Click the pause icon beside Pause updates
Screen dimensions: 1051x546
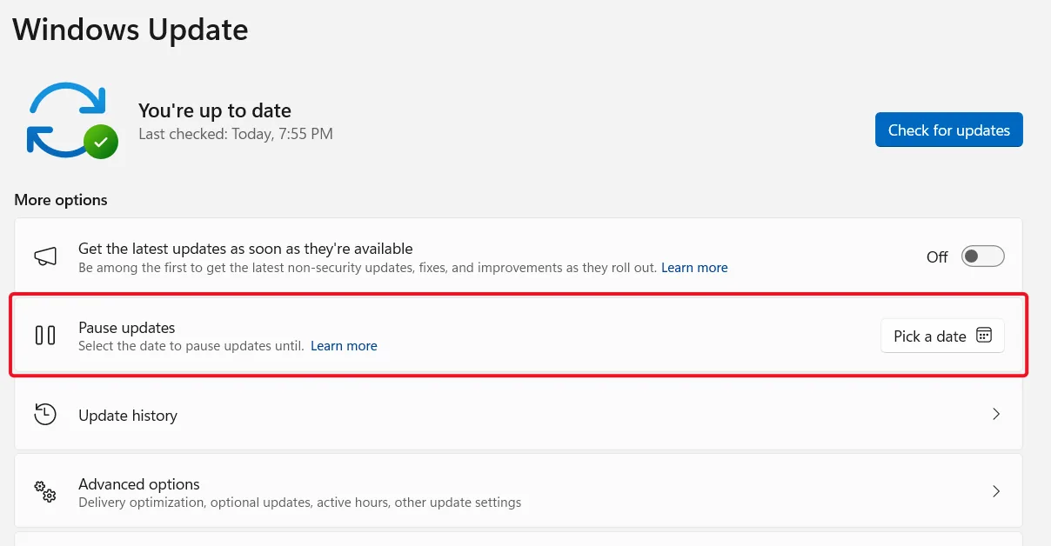[45, 336]
